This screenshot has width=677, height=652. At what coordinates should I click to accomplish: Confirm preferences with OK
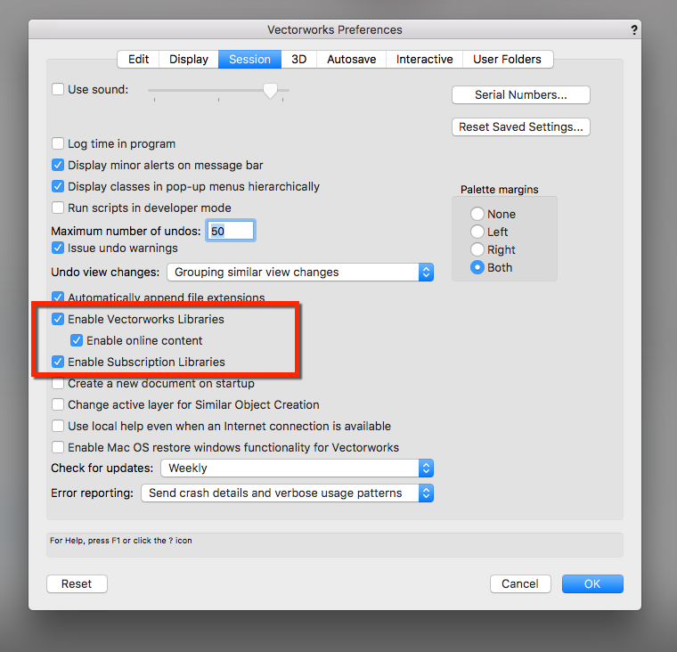(592, 583)
